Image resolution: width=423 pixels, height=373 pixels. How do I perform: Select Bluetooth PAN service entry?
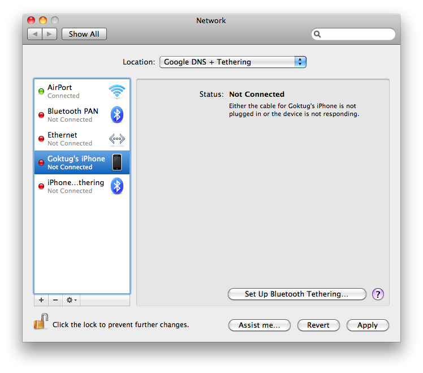pyautogui.click(x=71, y=115)
